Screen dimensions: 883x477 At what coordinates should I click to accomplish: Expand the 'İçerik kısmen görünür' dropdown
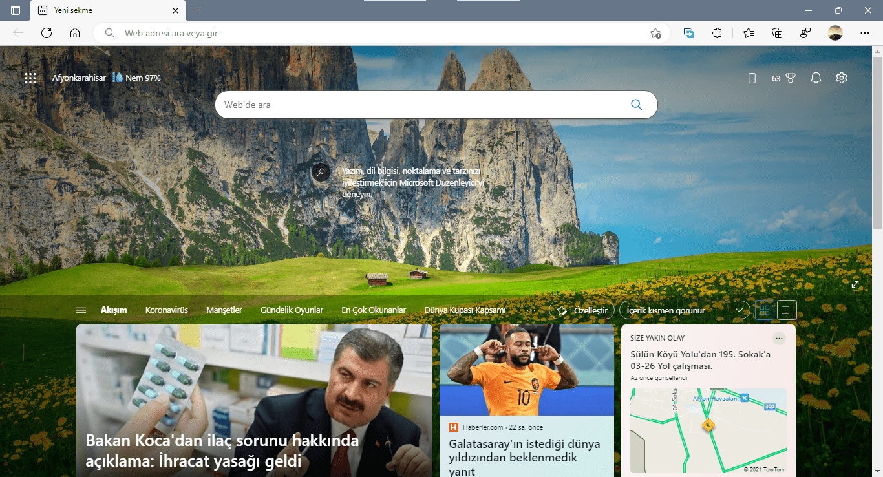685,310
